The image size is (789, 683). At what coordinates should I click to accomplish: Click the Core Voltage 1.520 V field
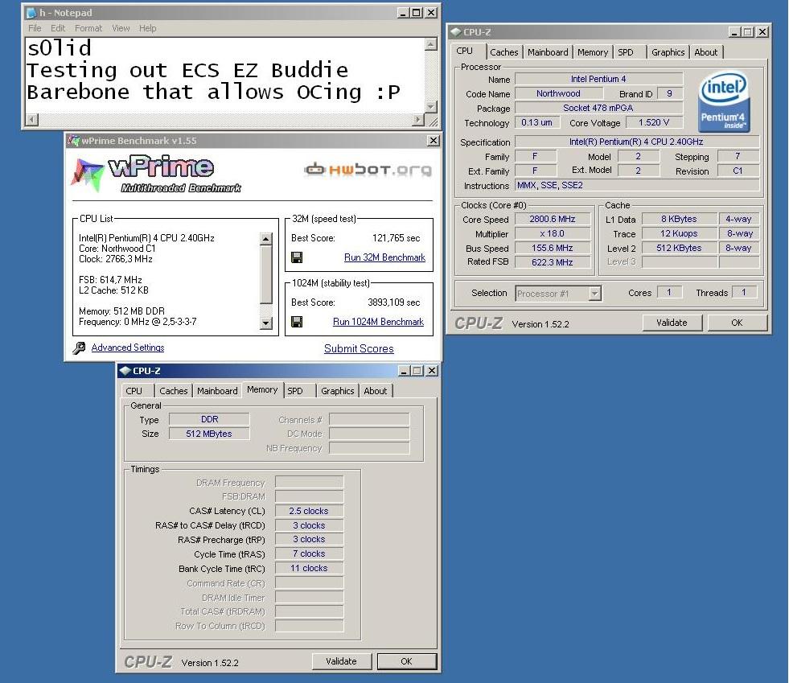coord(654,122)
